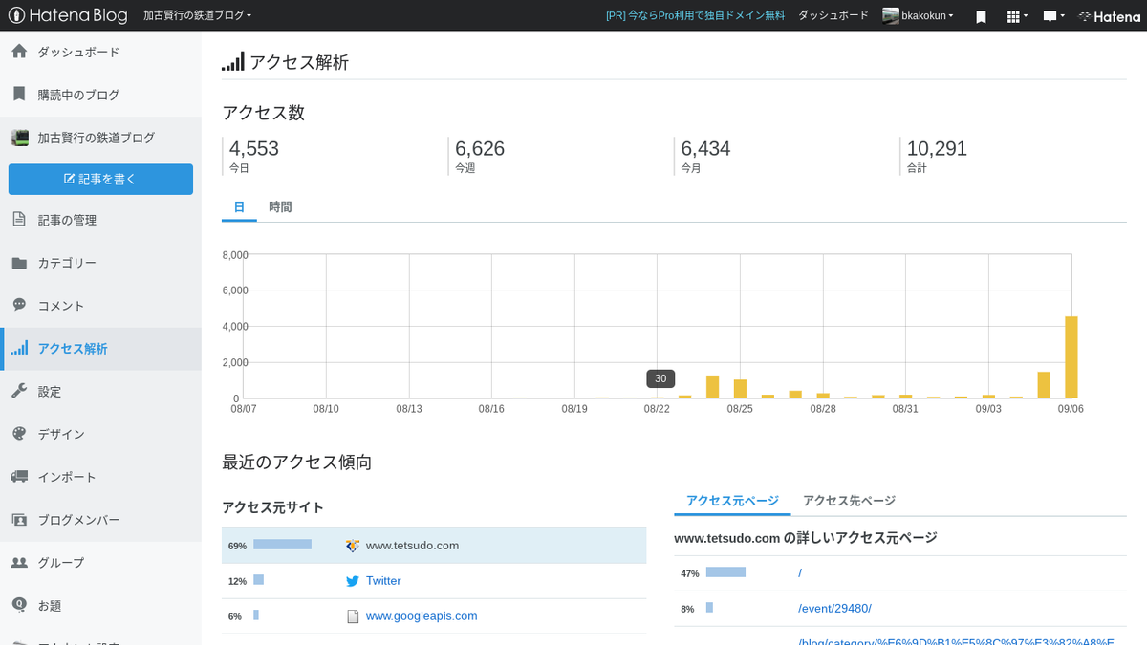Open the bkakokun user menu
Viewport: 1147px width, 645px height.
(x=918, y=15)
